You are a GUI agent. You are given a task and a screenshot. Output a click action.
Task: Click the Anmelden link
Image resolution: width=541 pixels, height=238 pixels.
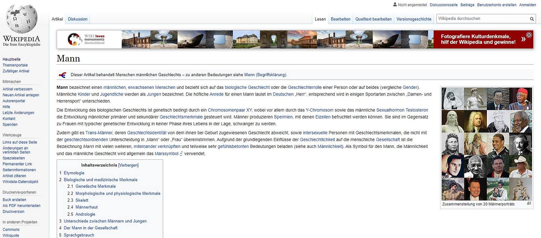click(x=527, y=5)
